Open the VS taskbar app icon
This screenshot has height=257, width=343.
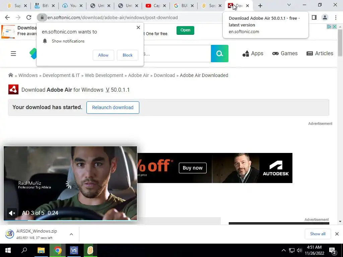74,250
